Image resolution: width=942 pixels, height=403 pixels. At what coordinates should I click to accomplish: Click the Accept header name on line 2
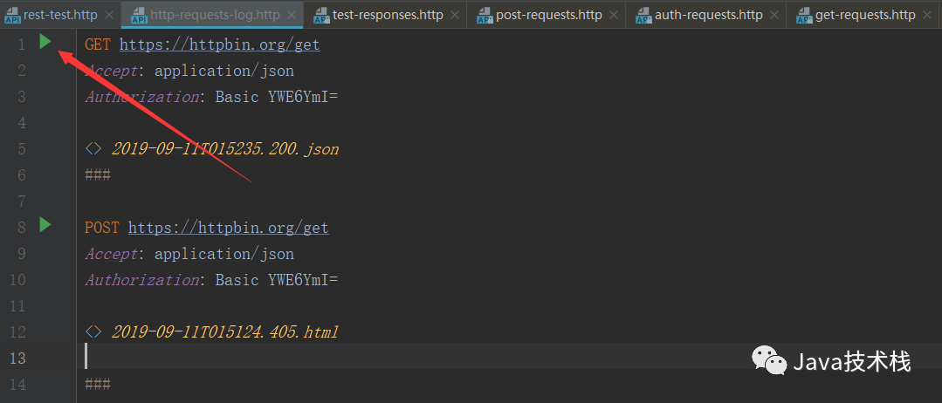pos(112,71)
